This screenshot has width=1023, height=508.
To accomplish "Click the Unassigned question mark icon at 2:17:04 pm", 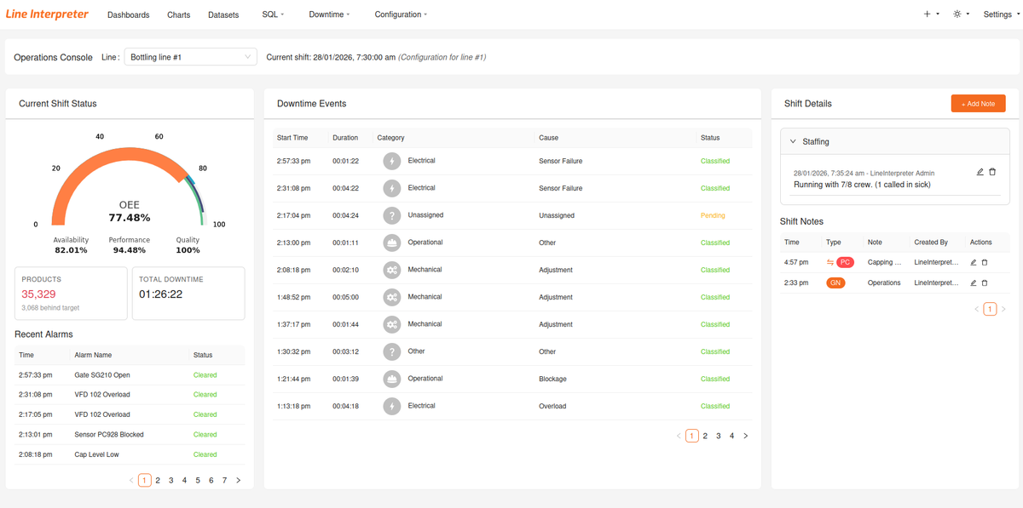I will coord(391,215).
